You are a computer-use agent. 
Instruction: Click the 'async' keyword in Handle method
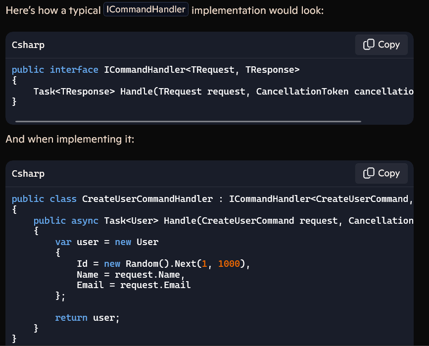point(85,221)
